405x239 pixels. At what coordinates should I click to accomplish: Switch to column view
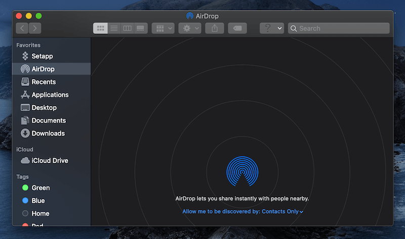pos(128,28)
